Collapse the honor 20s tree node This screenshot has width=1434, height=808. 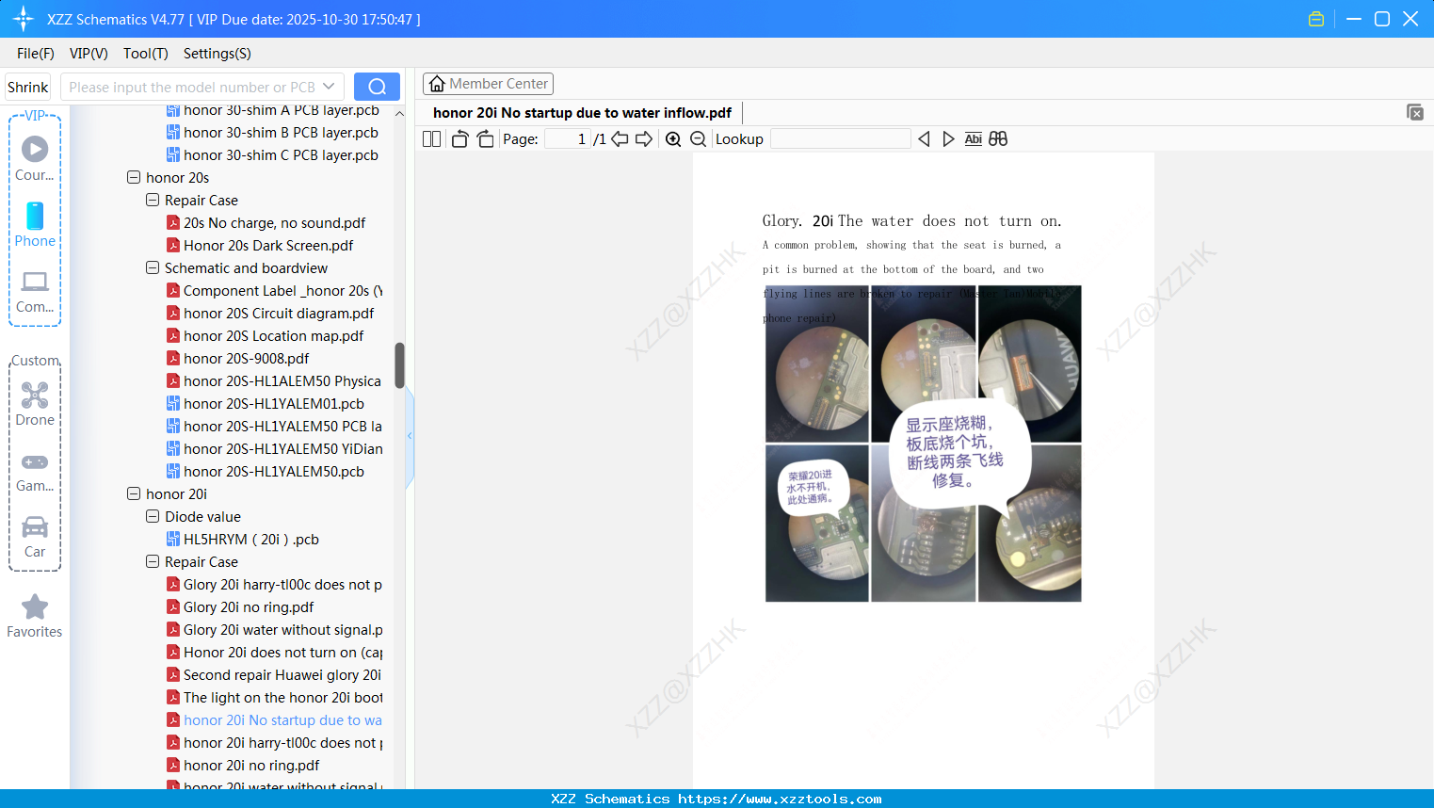coord(134,177)
